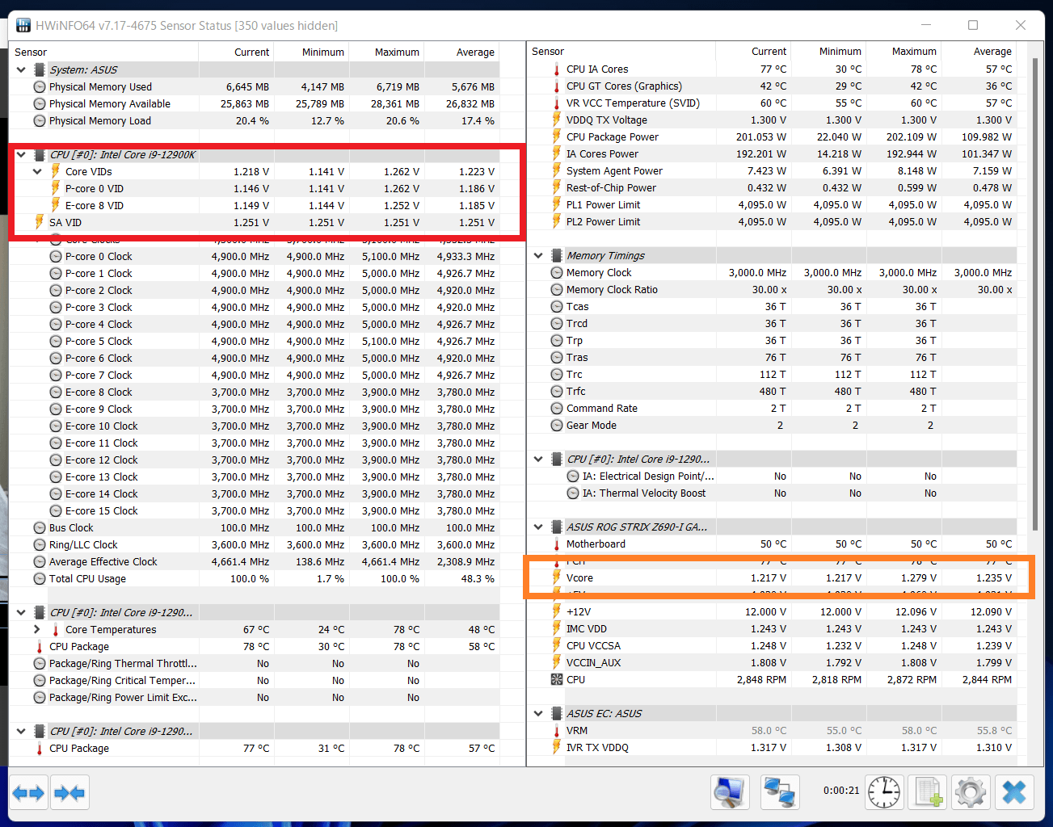1053x827 pixels.
Task: Click the 0:00:21 elapsed timer
Action: [x=841, y=790]
